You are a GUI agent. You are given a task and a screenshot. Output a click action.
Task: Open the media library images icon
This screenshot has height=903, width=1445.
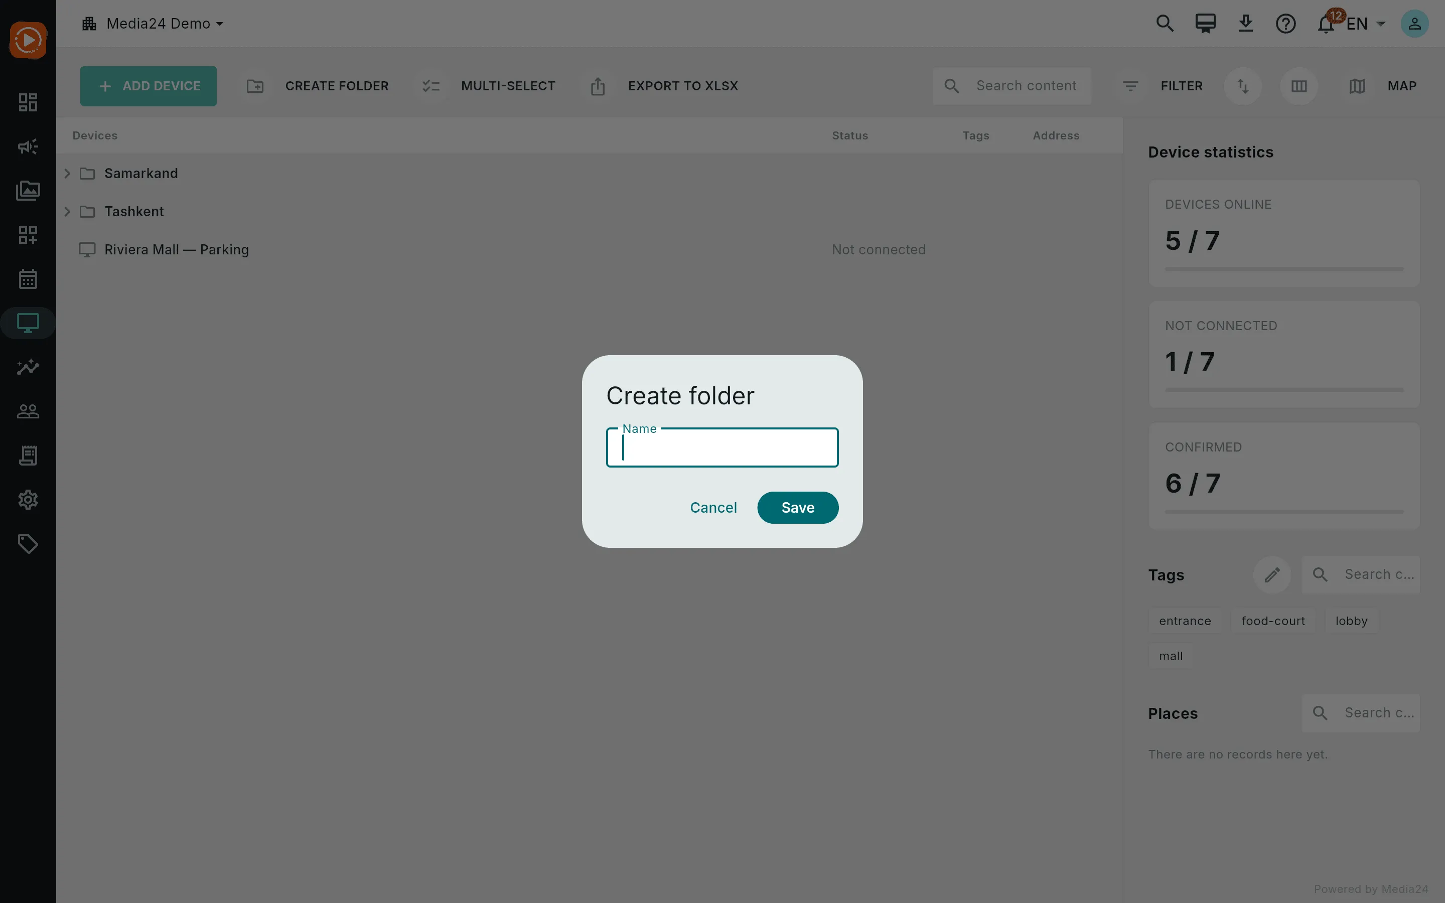[x=28, y=191]
